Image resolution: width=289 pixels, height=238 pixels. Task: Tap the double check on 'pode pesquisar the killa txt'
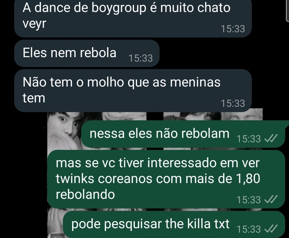tap(271, 228)
